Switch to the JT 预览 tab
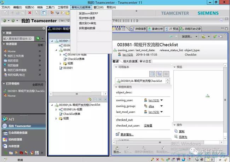230x162 pixels. [172, 29]
